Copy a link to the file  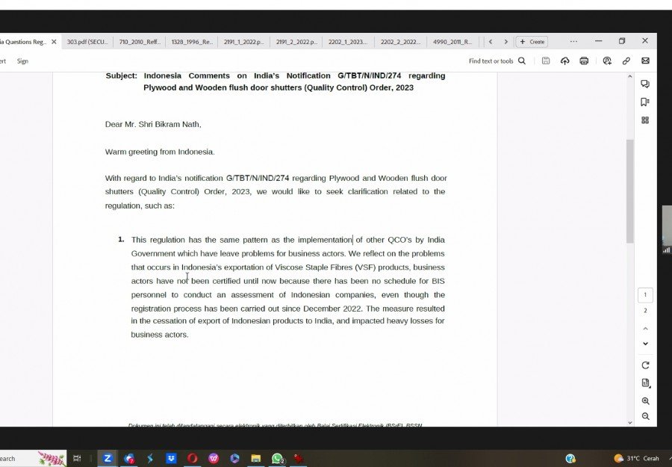(x=626, y=61)
